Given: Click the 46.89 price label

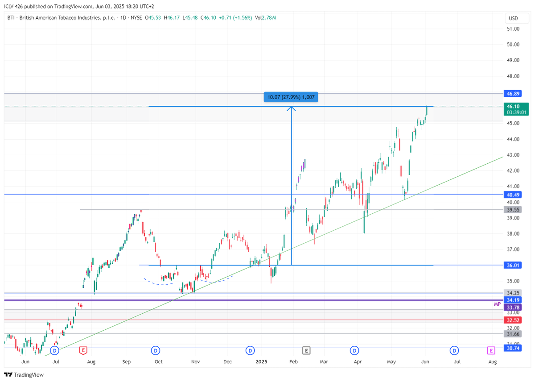Looking at the screenshot, I should point(513,94).
